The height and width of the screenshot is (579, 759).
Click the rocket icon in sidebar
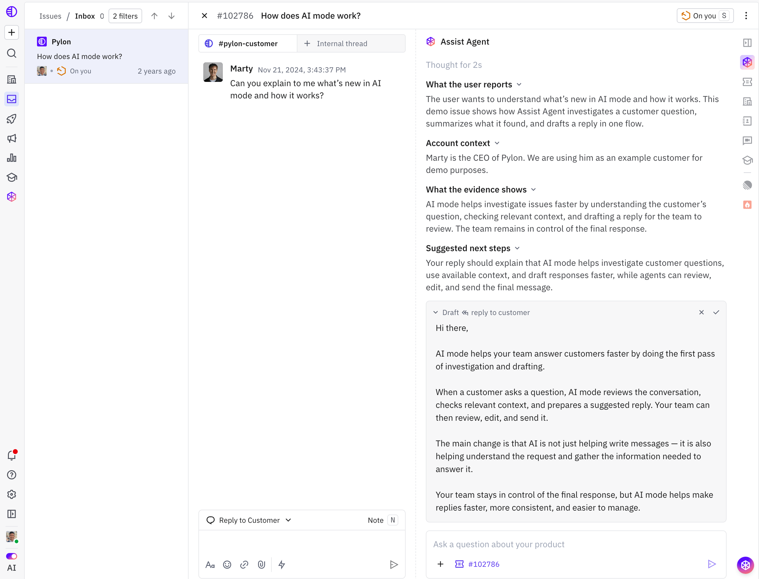pos(12,119)
